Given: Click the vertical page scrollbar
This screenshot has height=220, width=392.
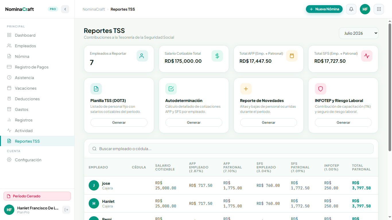Looking at the screenshot, I should [x=390, y=87].
